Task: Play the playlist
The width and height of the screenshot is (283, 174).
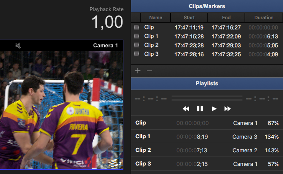Action: coord(214,109)
